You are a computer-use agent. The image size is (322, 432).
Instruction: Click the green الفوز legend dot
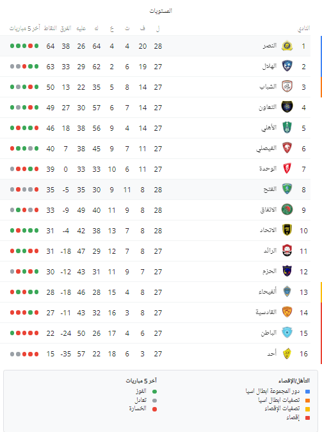tap(155, 392)
